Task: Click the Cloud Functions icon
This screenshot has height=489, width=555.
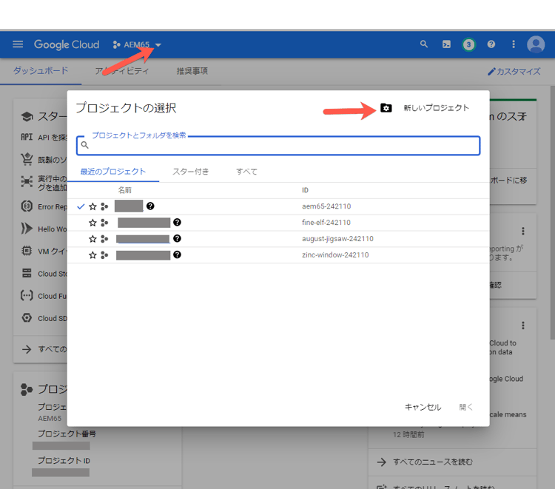Action: tap(27, 295)
